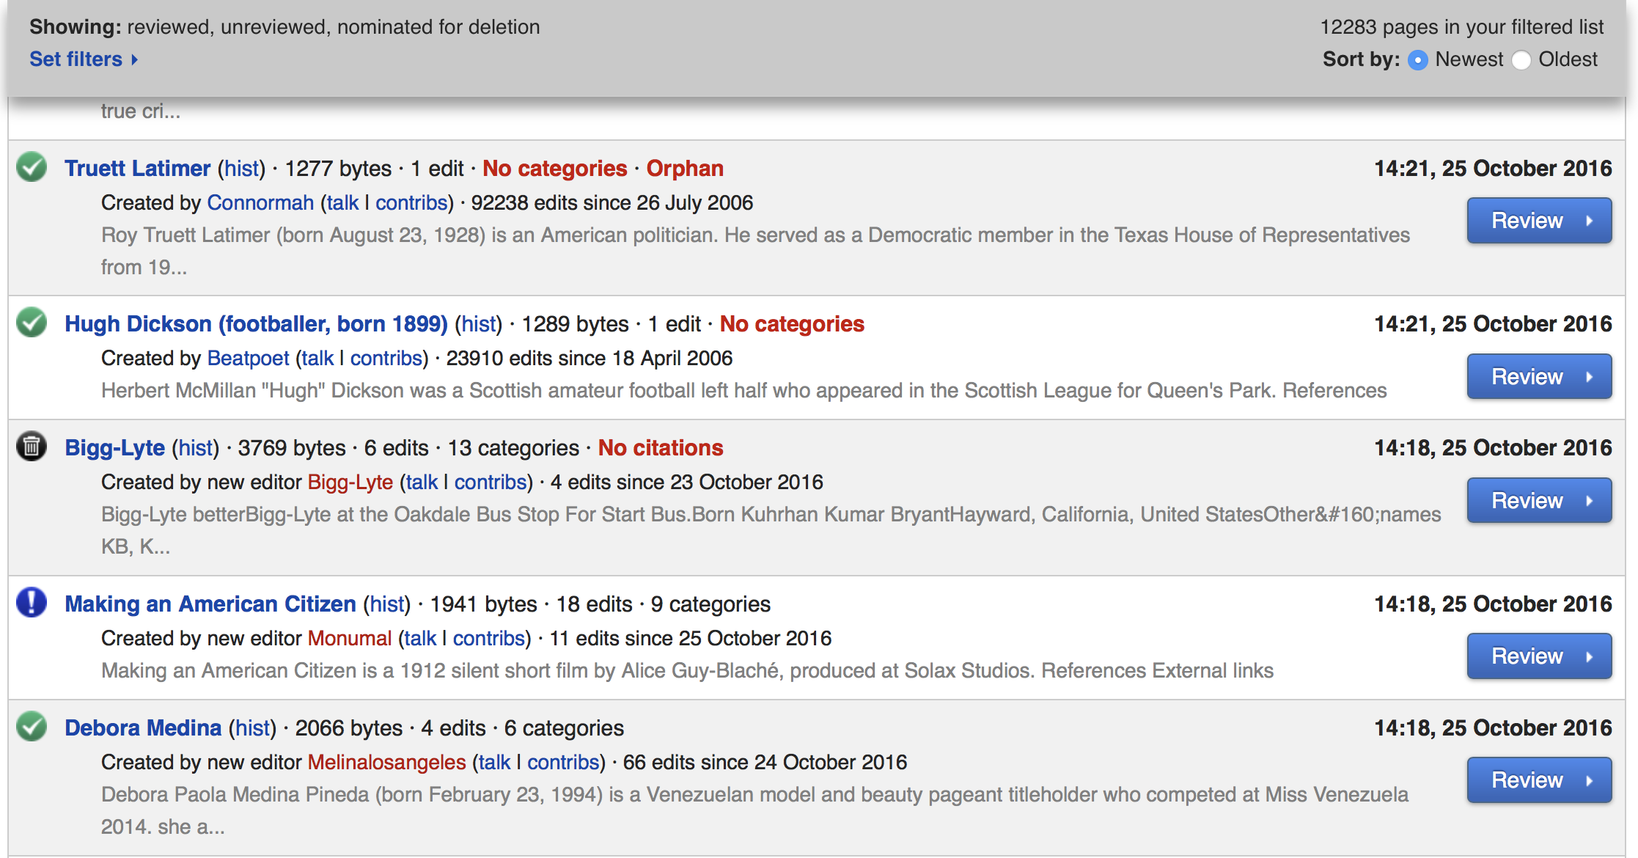
Task: Review the Truett Latimer page
Action: click(x=1539, y=220)
